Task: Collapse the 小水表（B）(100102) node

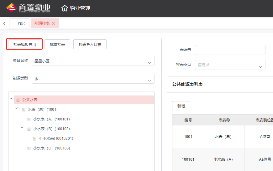Action: 22,128
